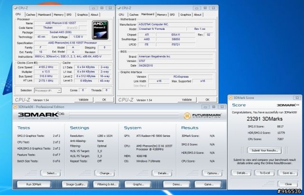Click the Core Speed 4185.2 MHz field
This screenshot has width=304, height=195.
tap(46, 67)
